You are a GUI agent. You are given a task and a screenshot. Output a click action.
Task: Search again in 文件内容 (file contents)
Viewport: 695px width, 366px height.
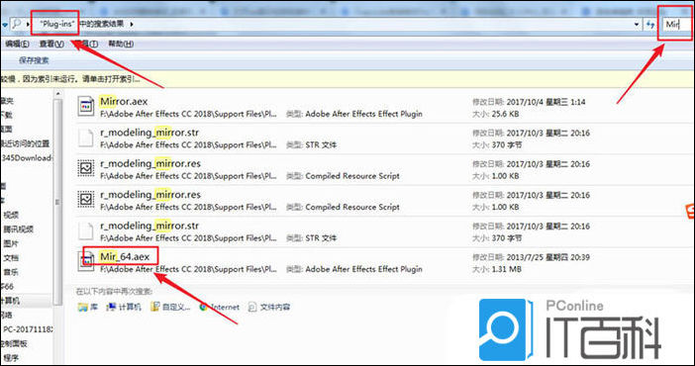(269, 307)
